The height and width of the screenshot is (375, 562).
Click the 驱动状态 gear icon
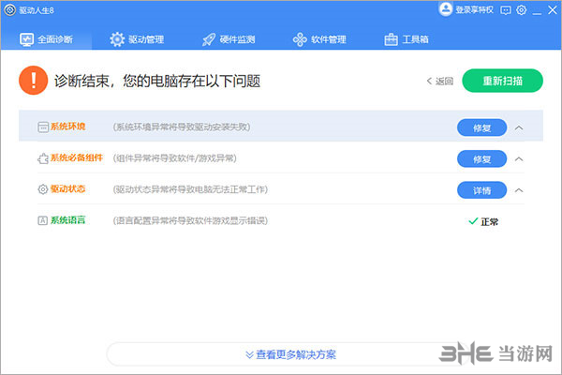[x=43, y=189]
